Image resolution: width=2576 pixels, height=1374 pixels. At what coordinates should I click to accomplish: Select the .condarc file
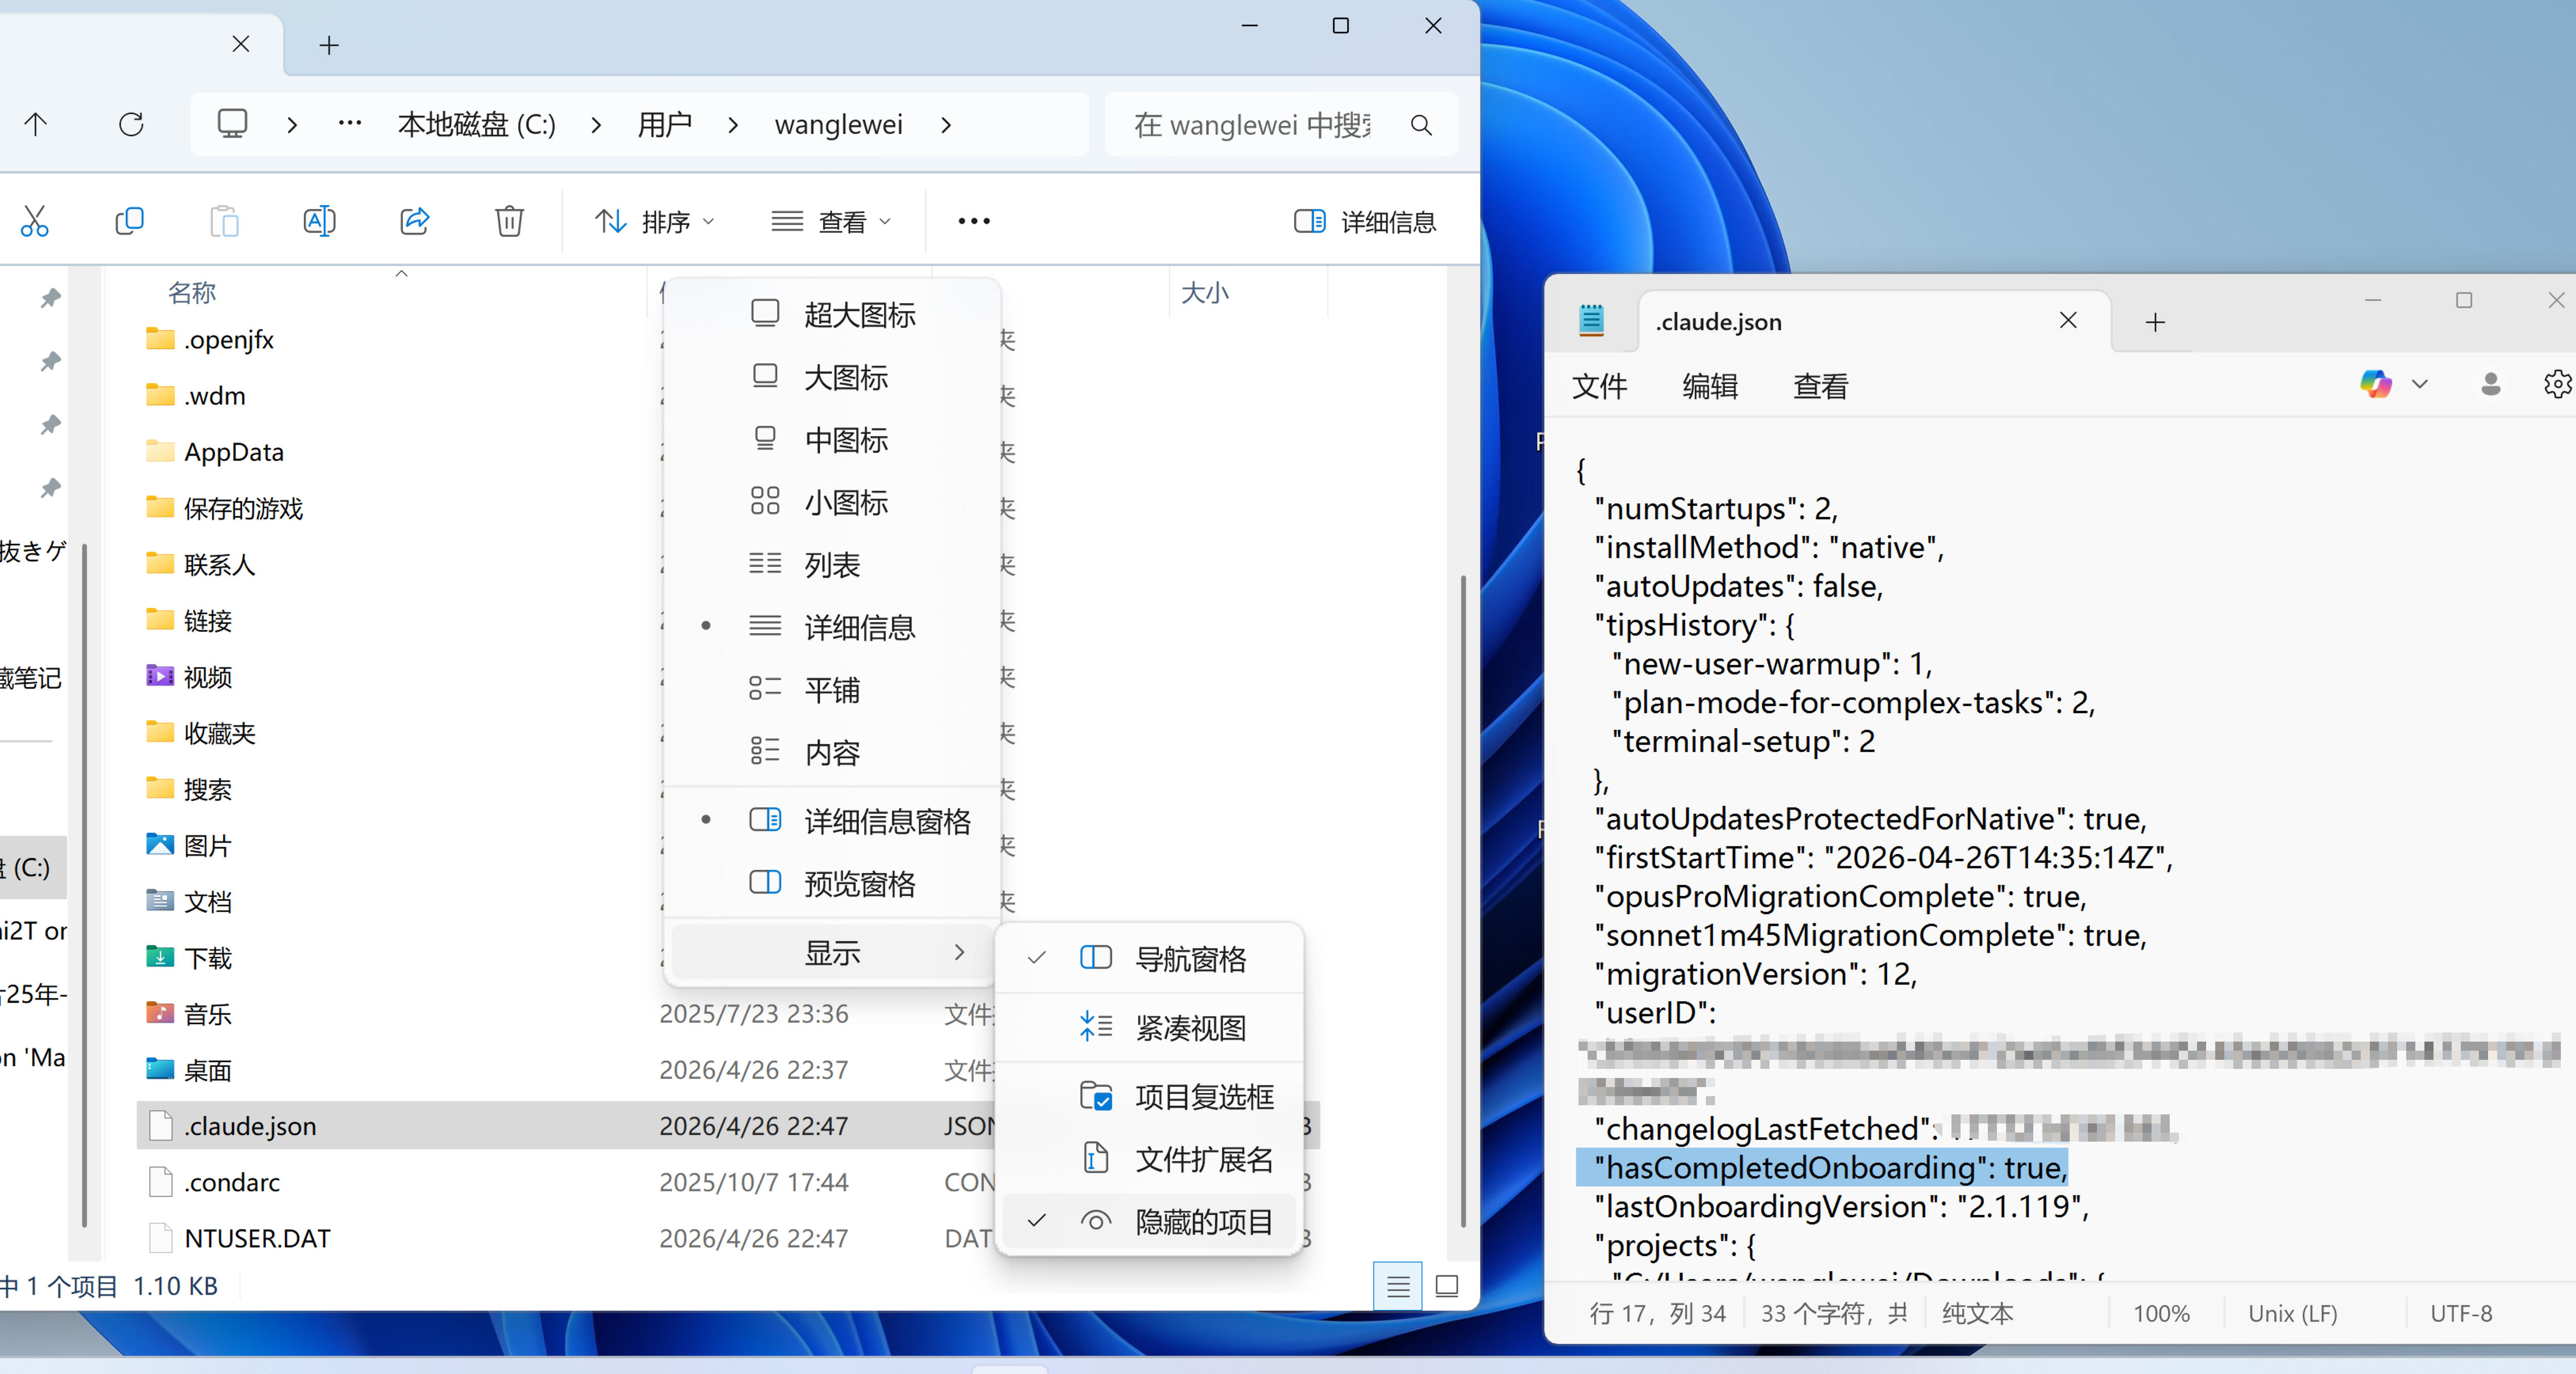(x=728, y=1182)
